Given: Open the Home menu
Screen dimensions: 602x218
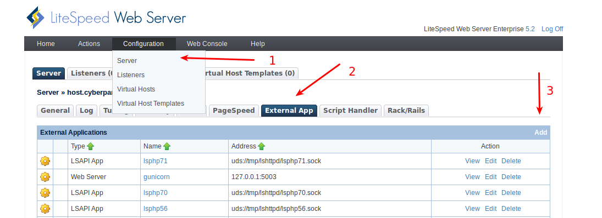Looking at the screenshot, I should [x=46, y=44].
